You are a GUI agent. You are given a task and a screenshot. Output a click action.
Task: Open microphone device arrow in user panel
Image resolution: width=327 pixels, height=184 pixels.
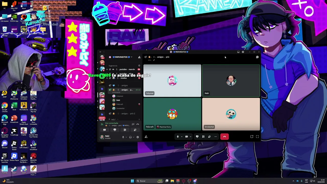tap(126, 137)
